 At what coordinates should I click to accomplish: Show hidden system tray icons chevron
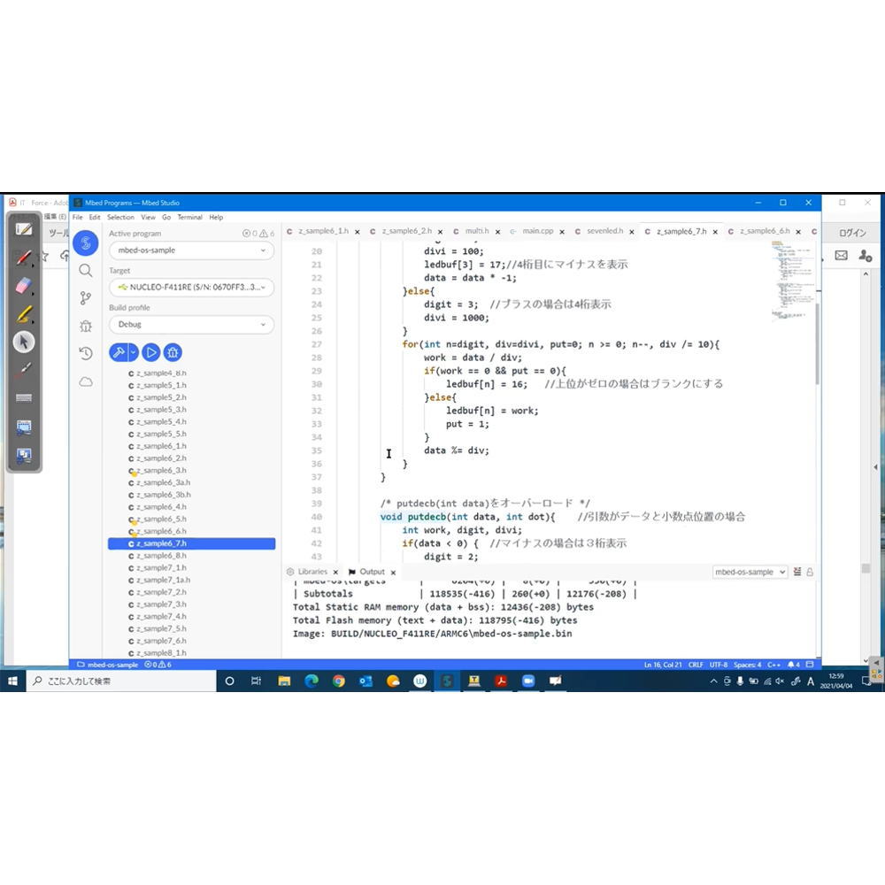pos(713,681)
